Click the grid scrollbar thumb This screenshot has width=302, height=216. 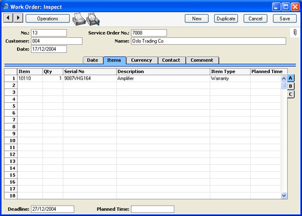[x=283, y=85]
